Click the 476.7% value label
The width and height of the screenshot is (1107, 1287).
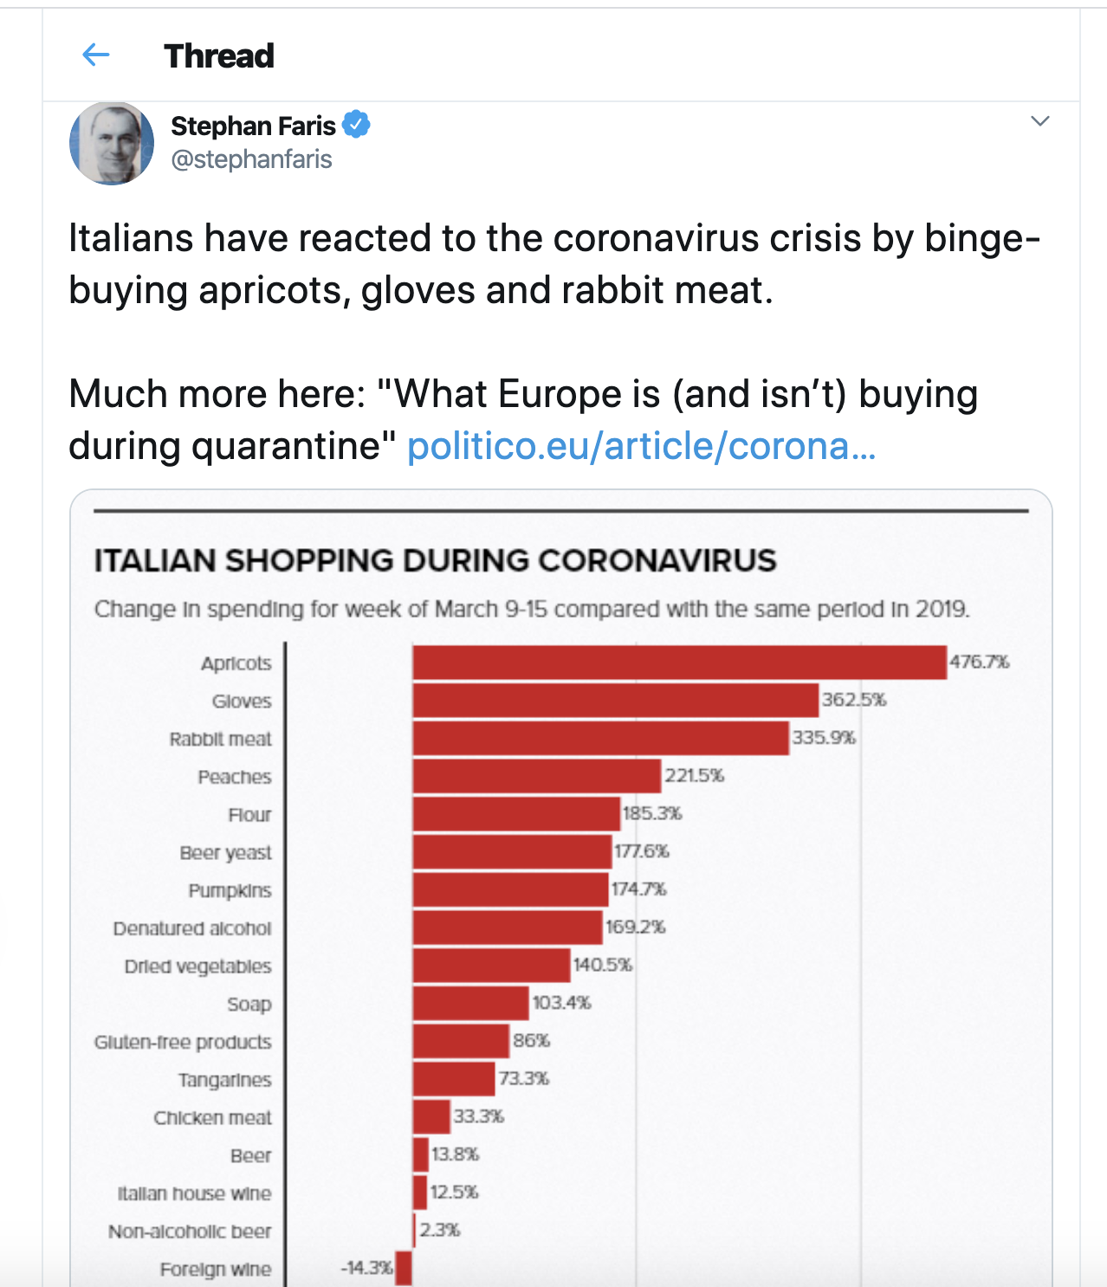[979, 662]
